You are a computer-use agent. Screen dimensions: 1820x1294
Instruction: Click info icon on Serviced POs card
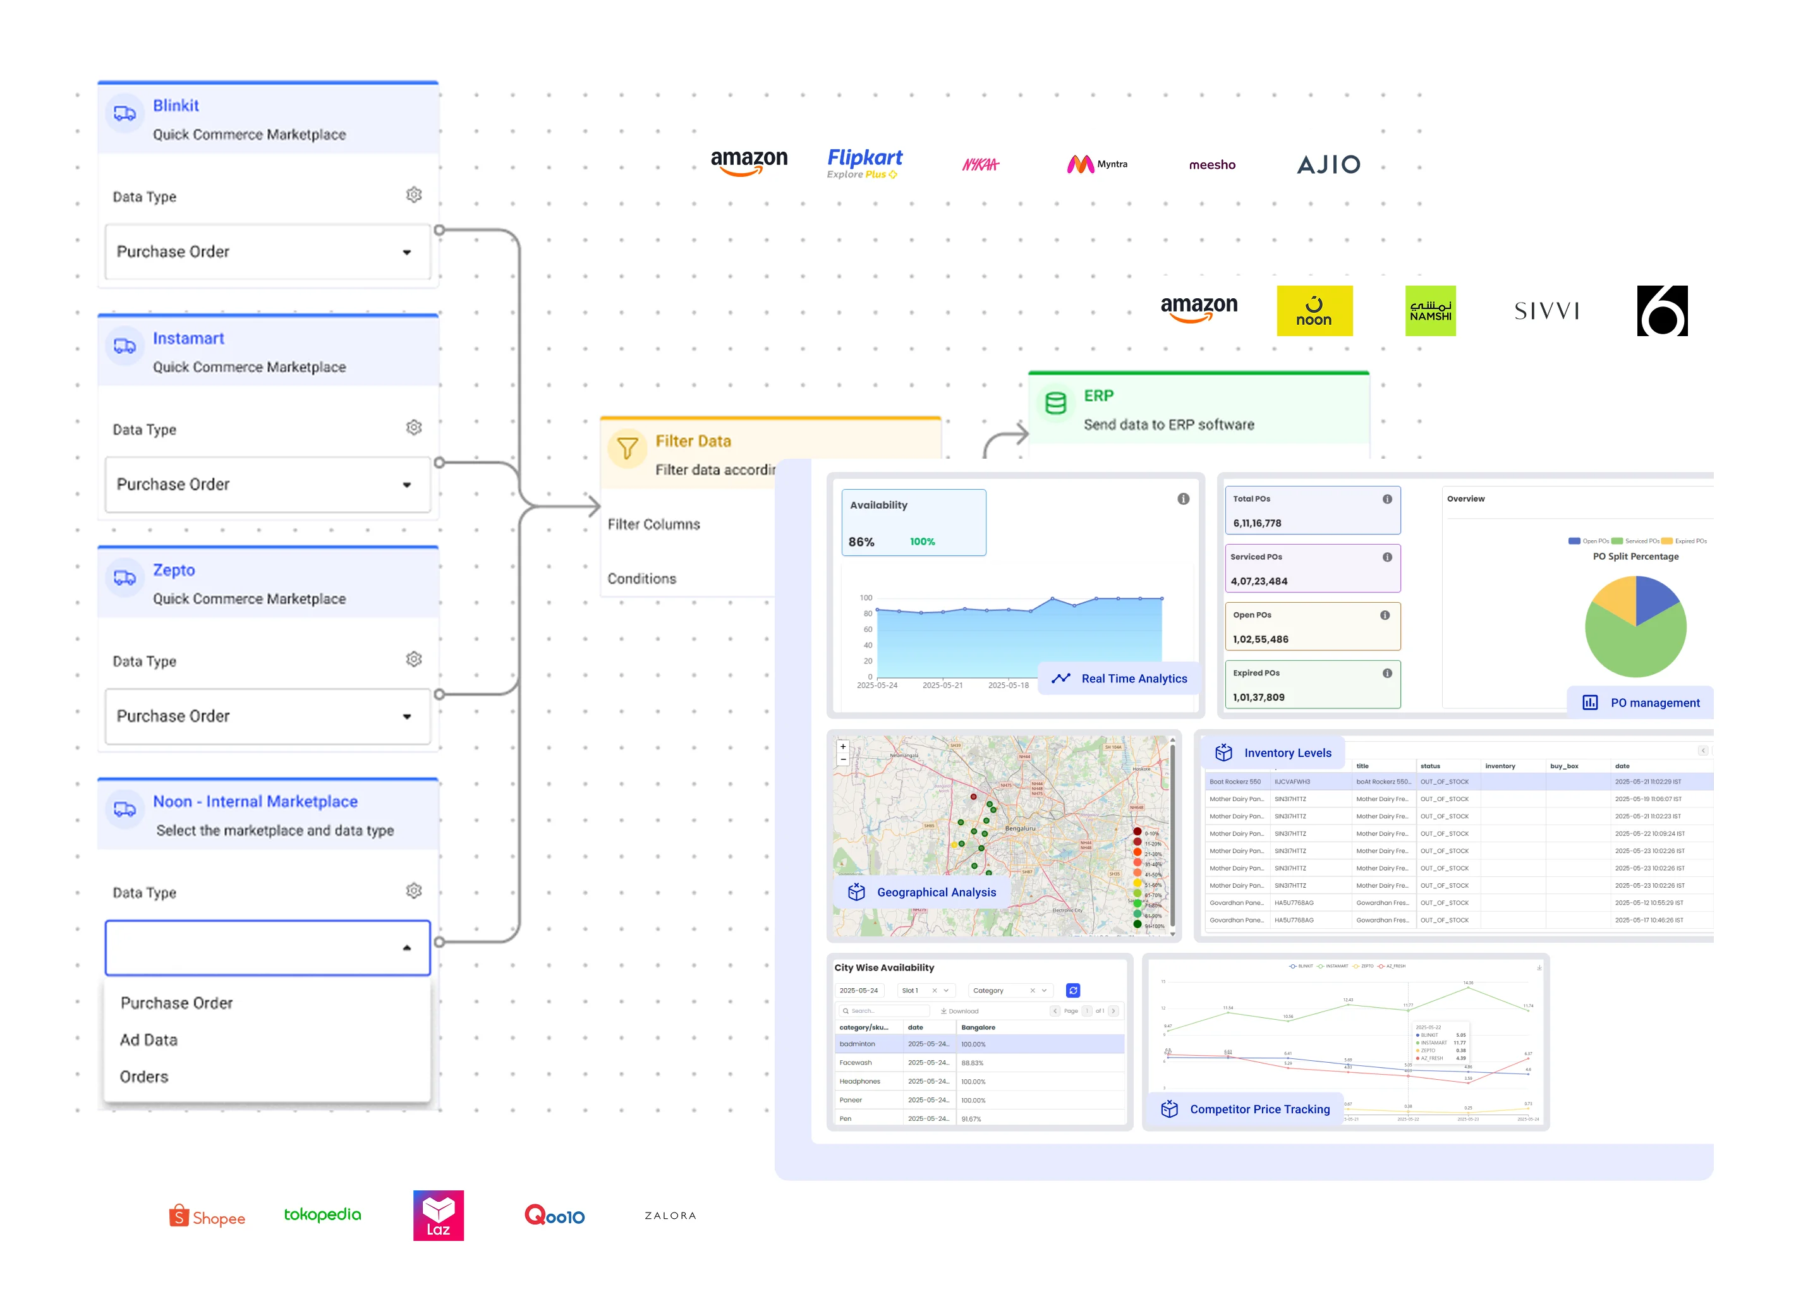(1387, 557)
